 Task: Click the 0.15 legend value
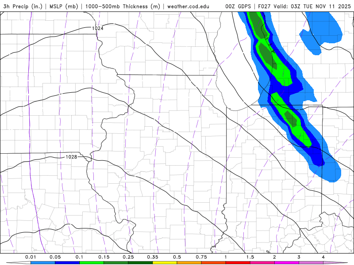click(x=104, y=257)
